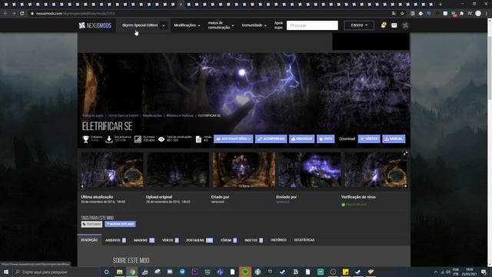
Task: Download with the Vortex button
Action: pos(369,138)
